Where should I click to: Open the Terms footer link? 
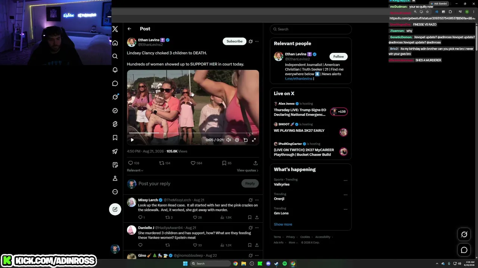click(x=277, y=237)
